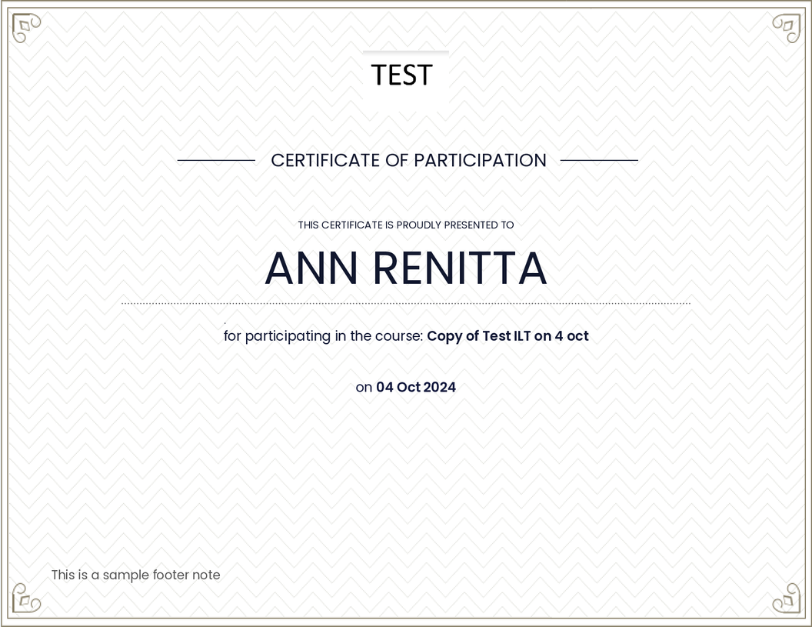Click the bottom-left corner ornament

point(26,598)
